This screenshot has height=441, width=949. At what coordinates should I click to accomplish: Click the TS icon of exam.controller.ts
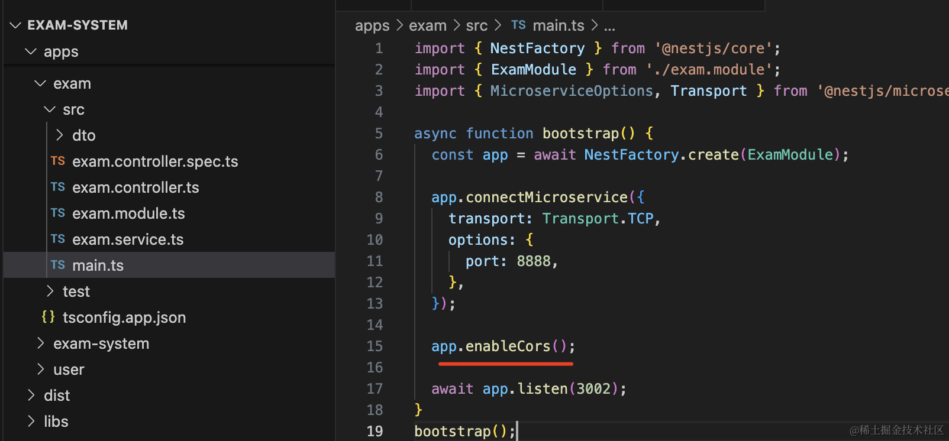click(x=58, y=187)
